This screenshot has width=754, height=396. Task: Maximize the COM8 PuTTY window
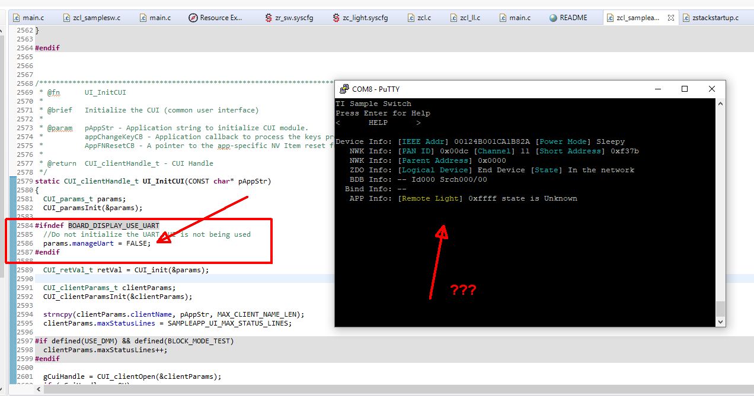[685, 89]
